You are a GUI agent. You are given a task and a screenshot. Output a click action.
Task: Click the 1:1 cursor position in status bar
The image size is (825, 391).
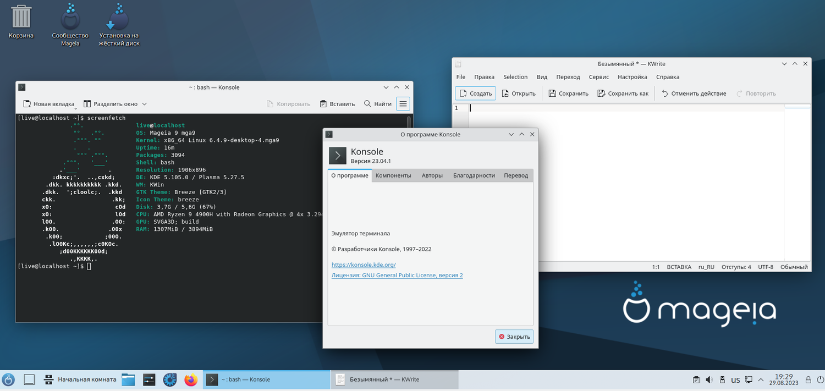(656, 267)
